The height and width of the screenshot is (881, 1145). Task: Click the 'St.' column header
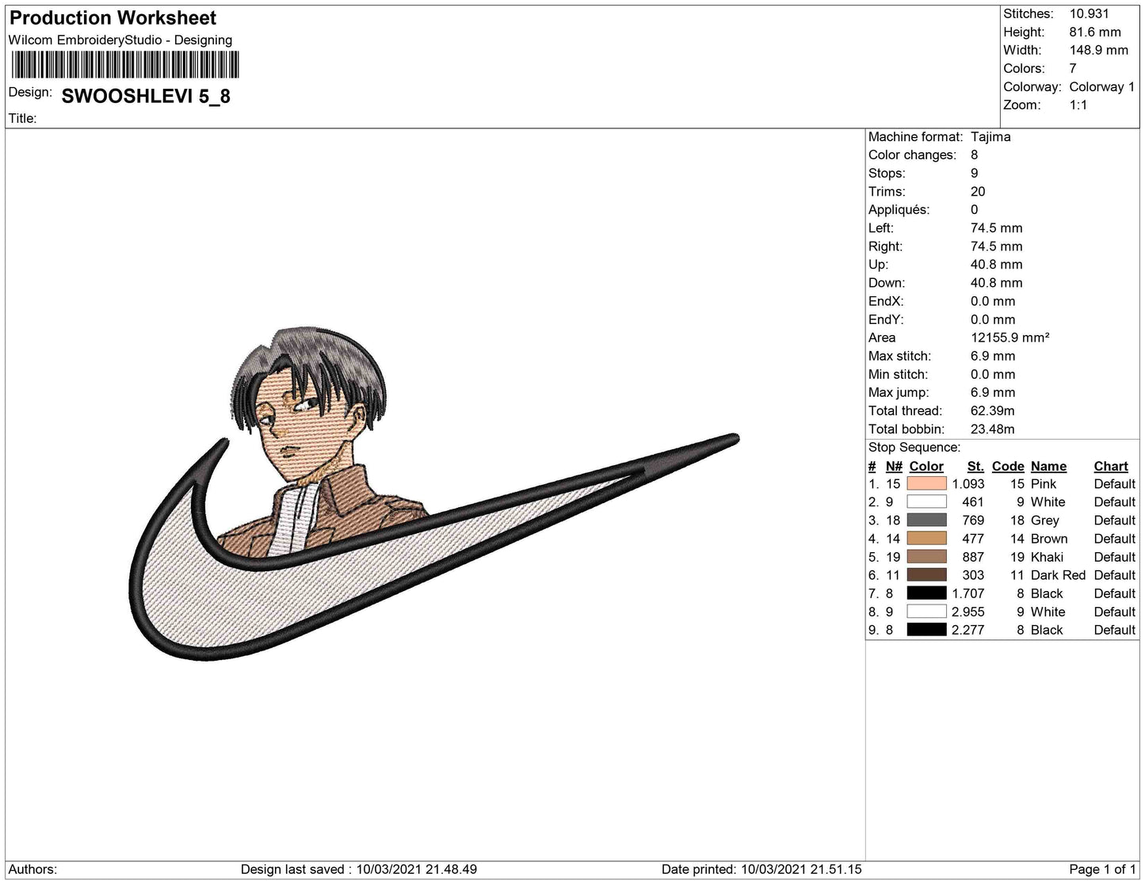[976, 467]
